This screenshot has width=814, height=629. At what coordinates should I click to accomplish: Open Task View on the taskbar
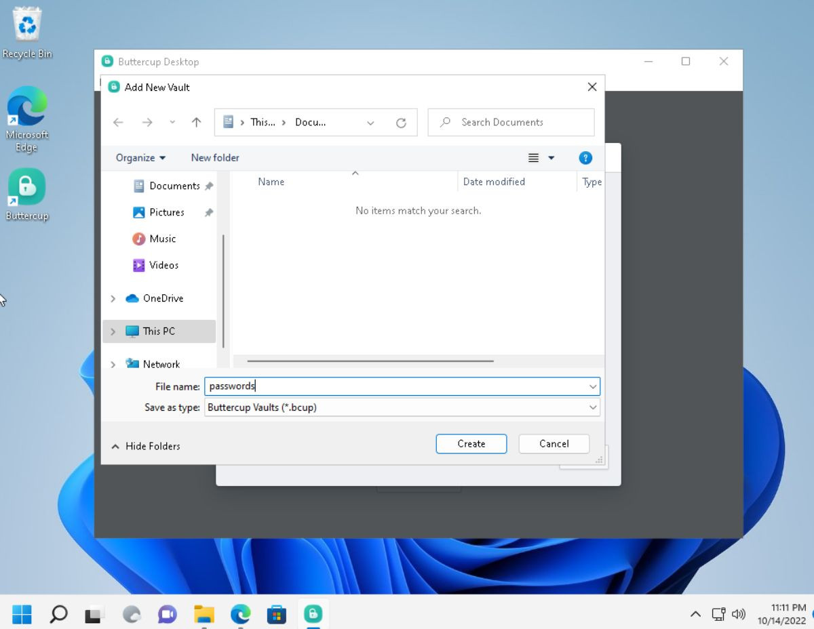94,615
